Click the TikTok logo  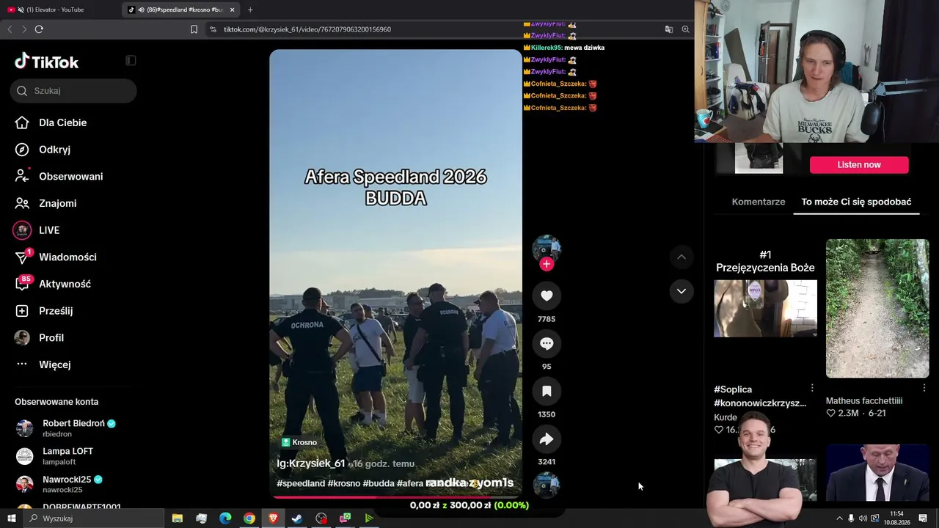coord(46,62)
